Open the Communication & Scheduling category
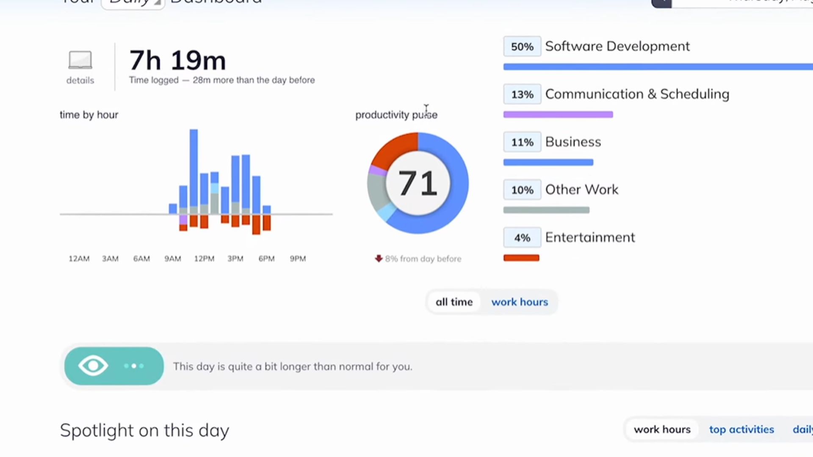The height and width of the screenshot is (457, 813). click(637, 94)
